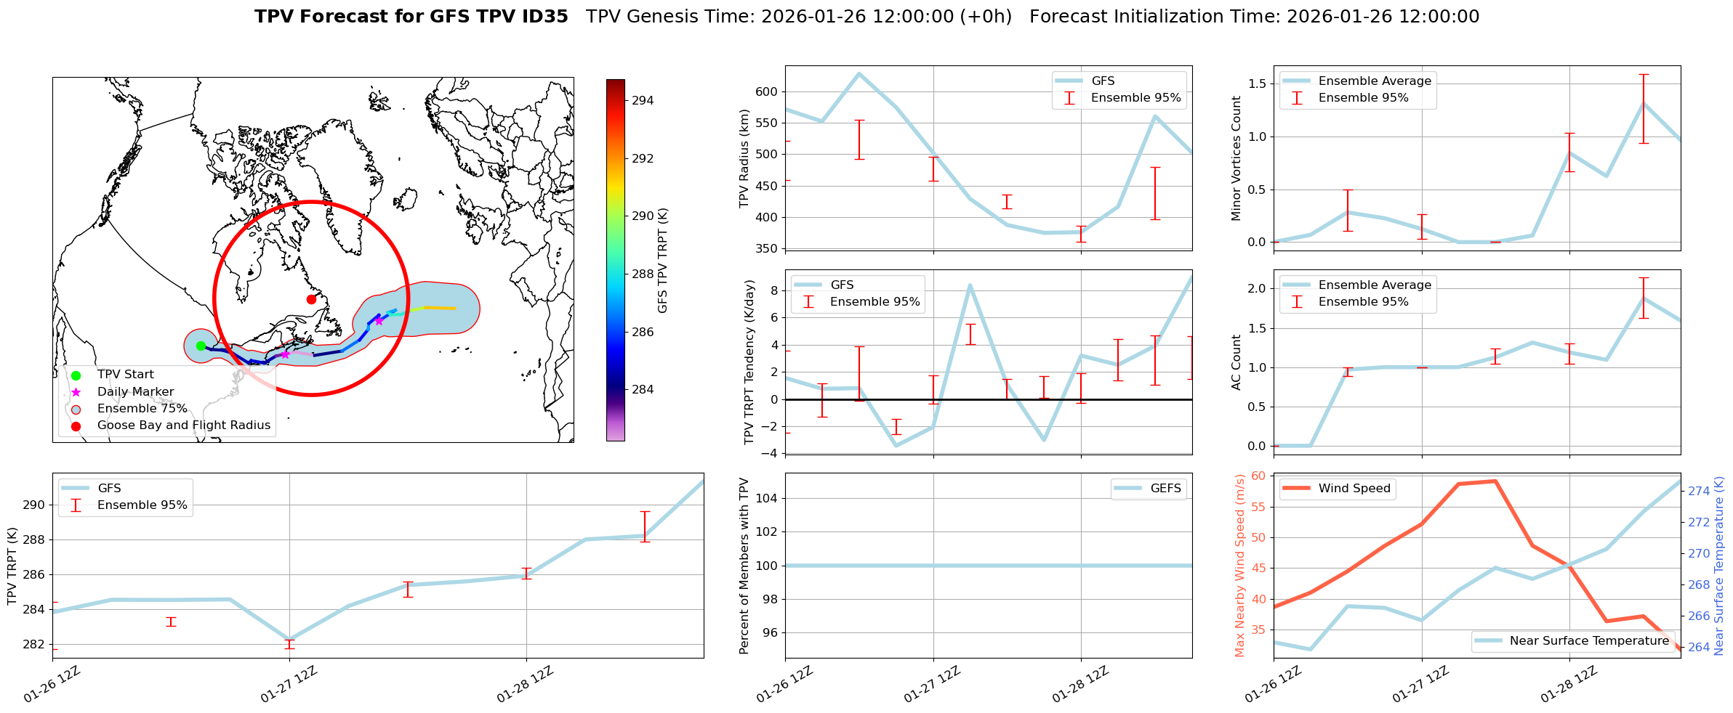Click the TPV Radius (km) axis label
The image size is (1733, 713).
click(x=744, y=158)
